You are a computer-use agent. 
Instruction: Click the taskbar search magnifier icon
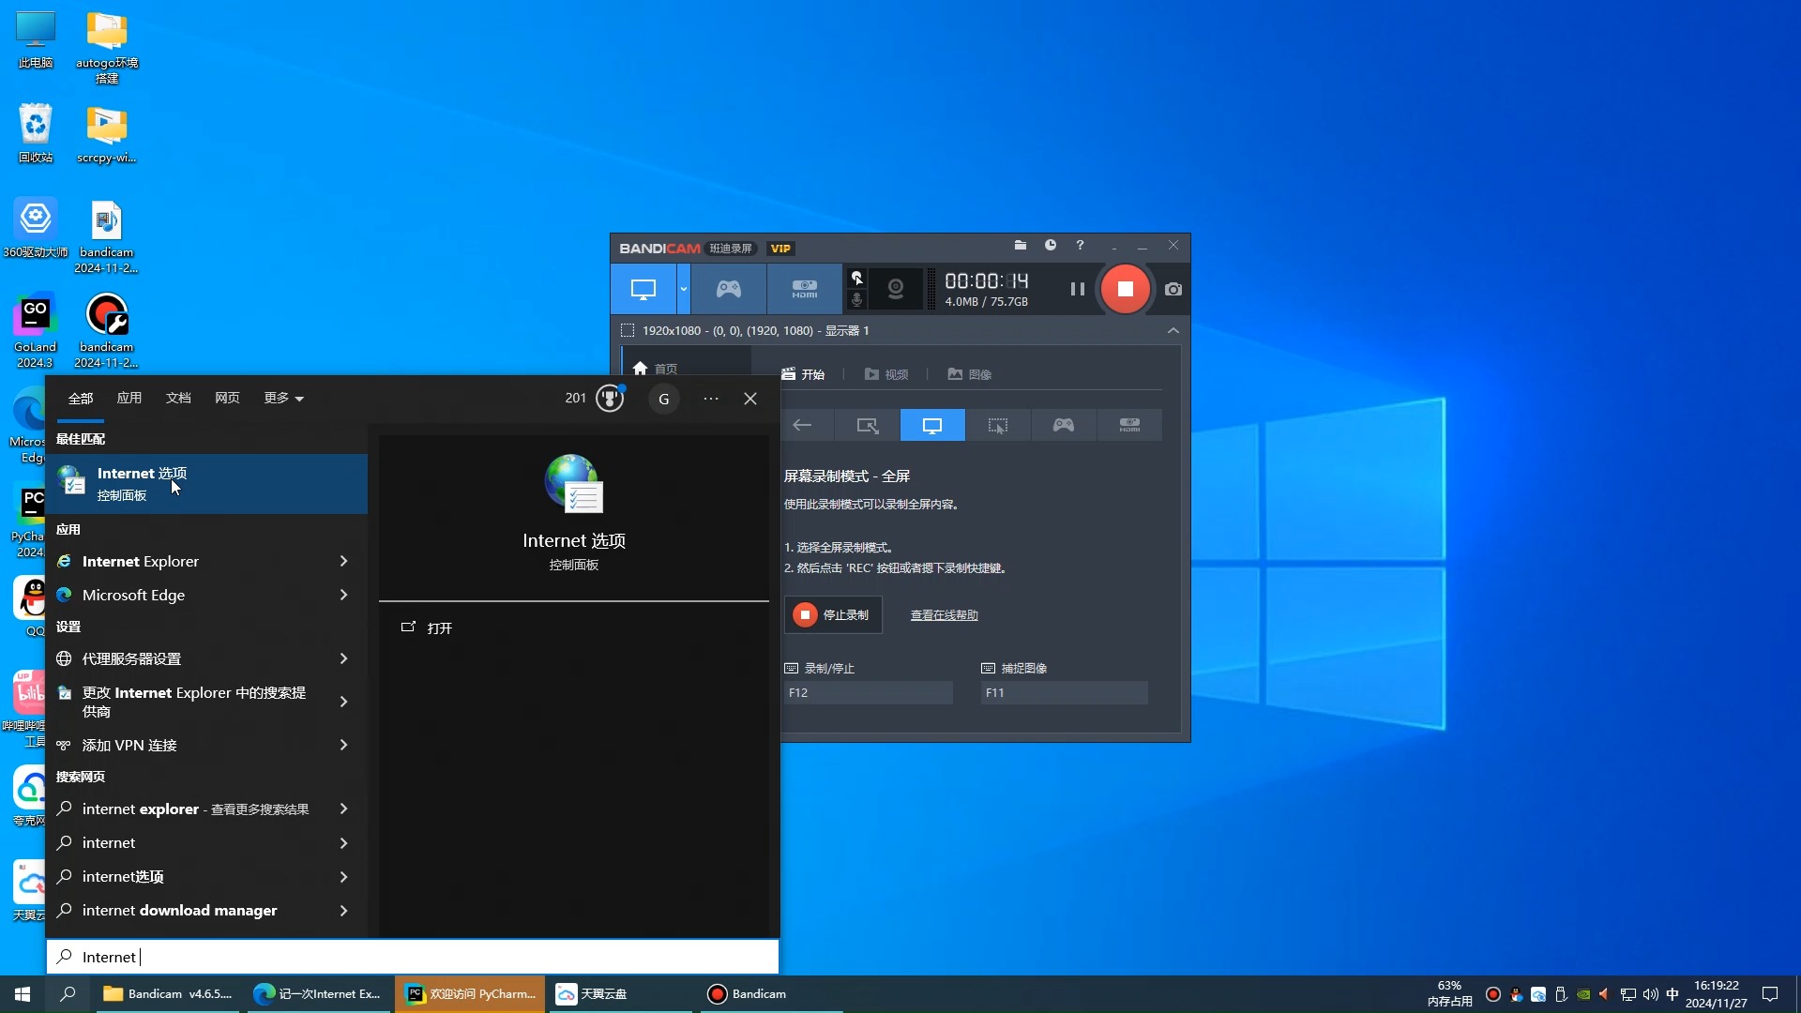point(68,994)
